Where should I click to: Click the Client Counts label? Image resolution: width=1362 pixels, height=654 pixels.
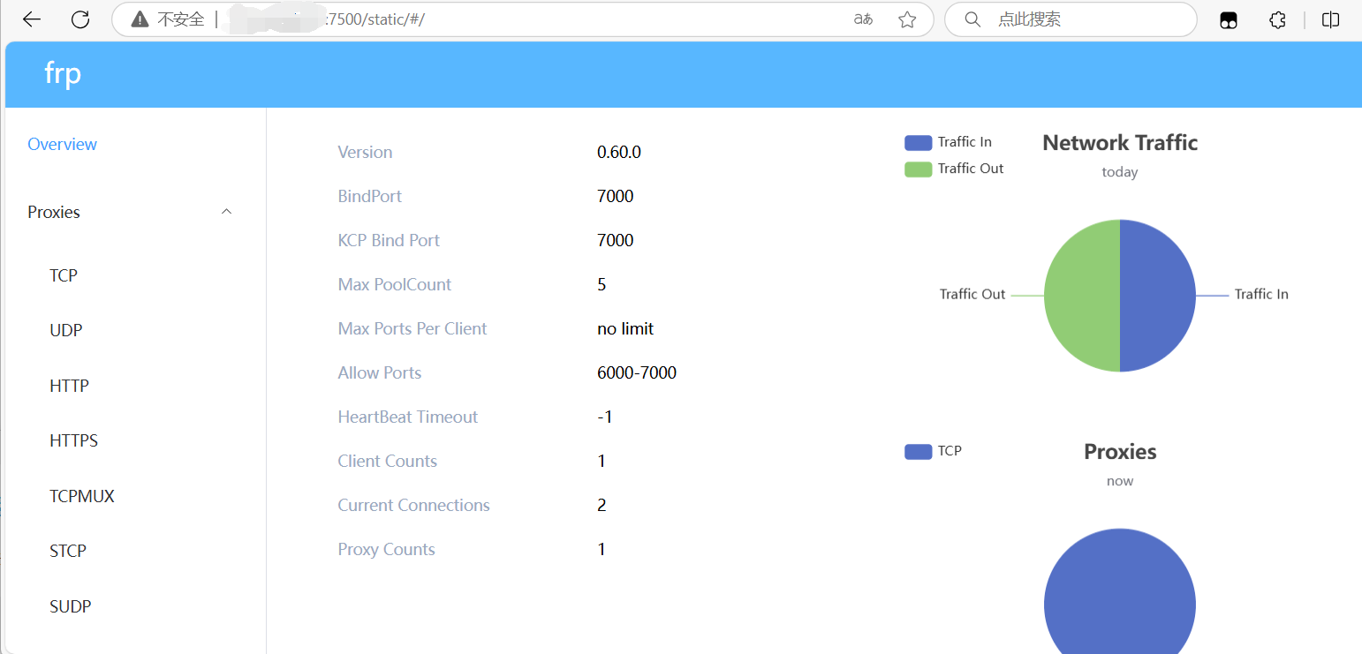coord(387,461)
